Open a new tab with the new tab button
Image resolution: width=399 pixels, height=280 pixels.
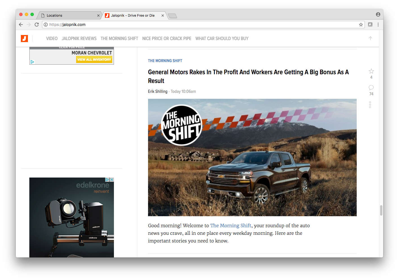pos(172,16)
